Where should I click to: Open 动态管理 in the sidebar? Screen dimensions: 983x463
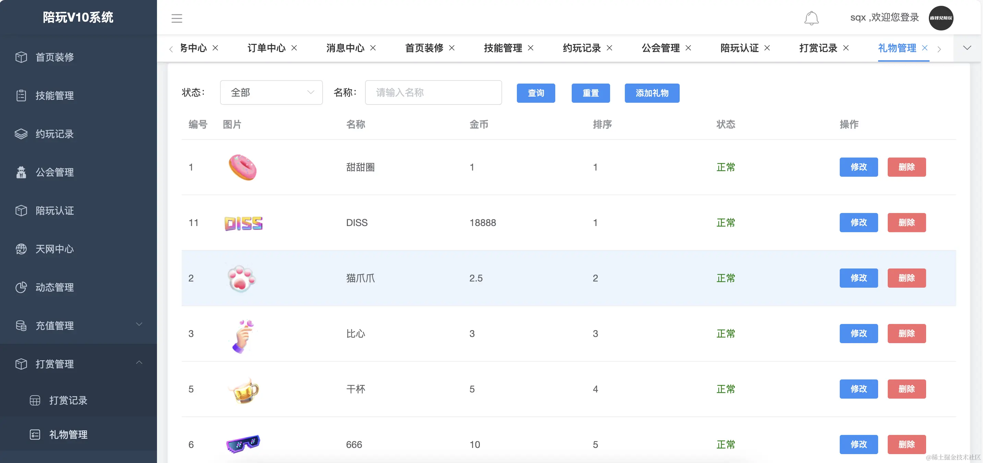coord(54,287)
